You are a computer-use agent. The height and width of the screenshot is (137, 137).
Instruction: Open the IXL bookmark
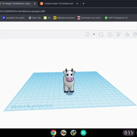(x=47, y=18)
